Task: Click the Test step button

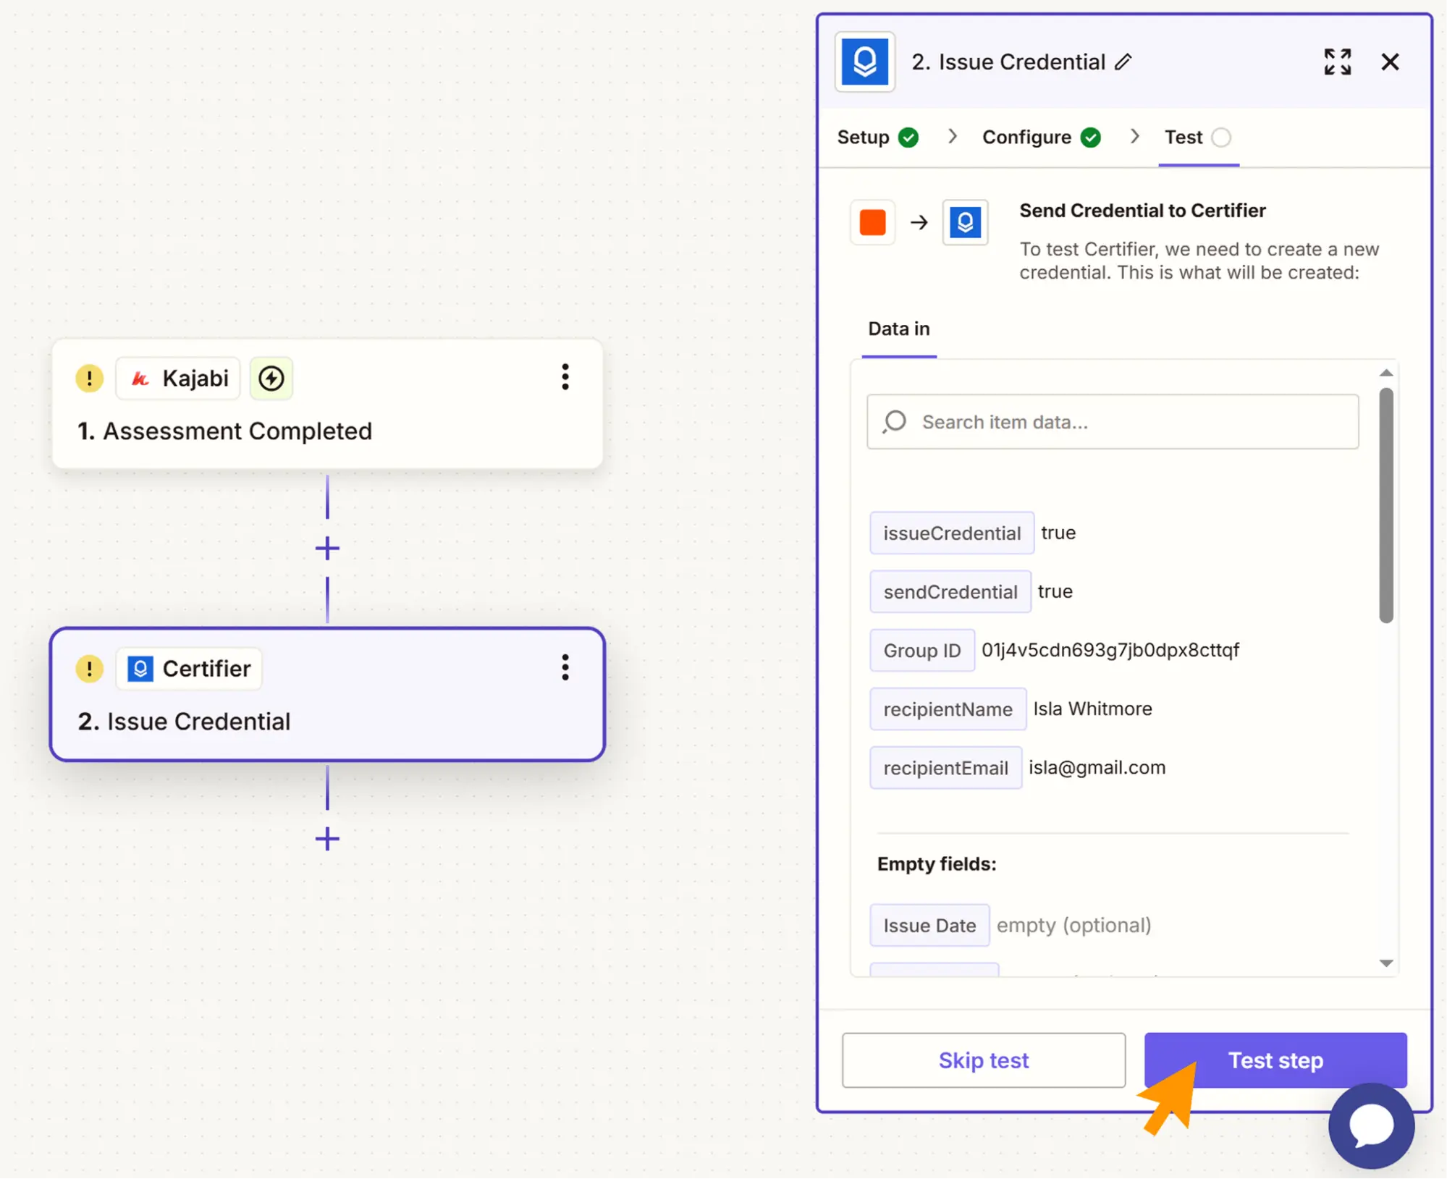Action: [x=1275, y=1060]
